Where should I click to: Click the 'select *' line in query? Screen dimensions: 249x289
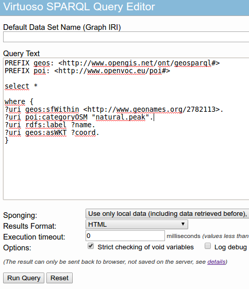(21, 86)
